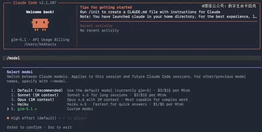
Task: Click the /Users/kkkhazix directory path
Action: coord(40,44)
